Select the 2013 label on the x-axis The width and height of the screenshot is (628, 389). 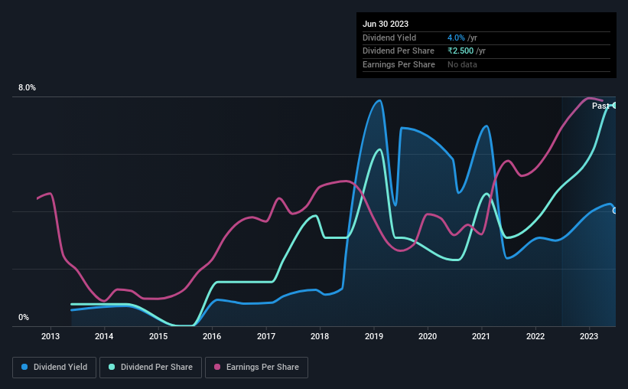50,336
